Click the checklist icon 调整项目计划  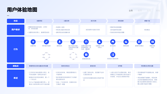[x=153, y=42]
